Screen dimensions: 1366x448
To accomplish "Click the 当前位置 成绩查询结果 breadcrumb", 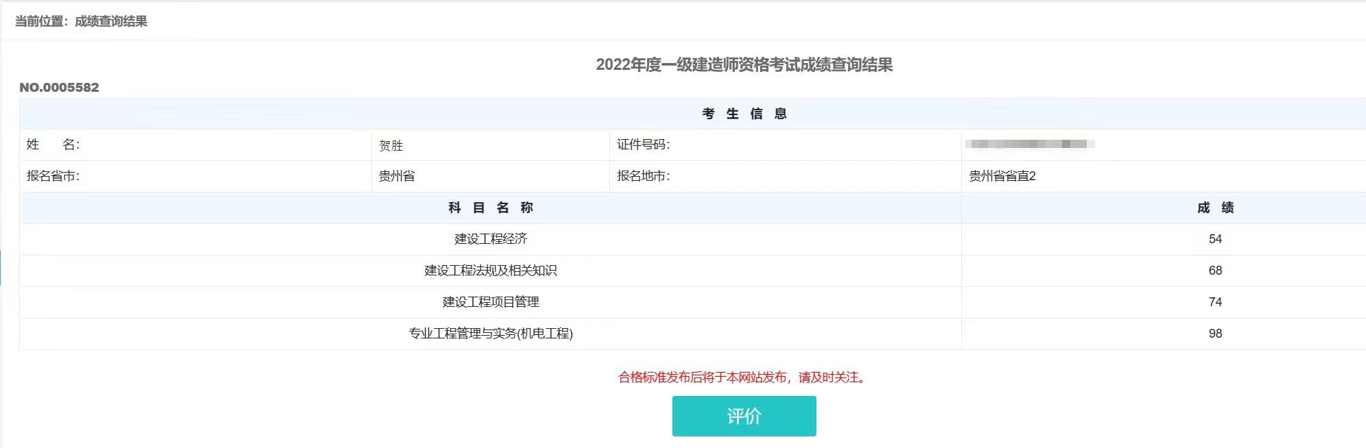I will [81, 21].
